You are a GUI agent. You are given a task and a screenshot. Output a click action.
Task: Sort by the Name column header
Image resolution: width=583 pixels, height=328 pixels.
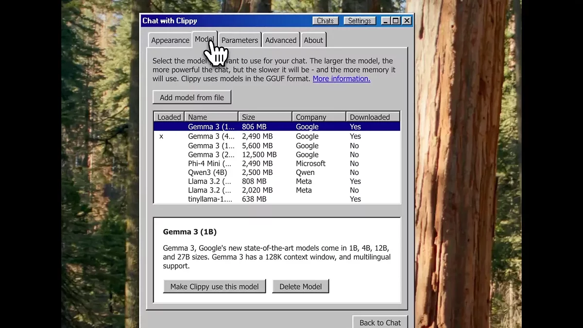pyautogui.click(x=211, y=117)
